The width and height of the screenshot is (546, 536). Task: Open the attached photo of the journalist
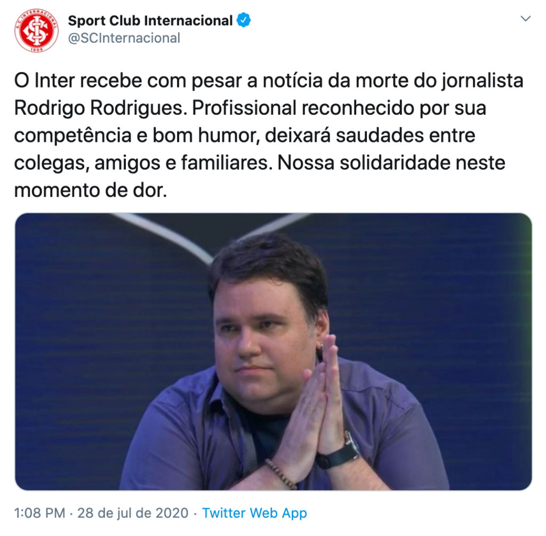(x=274, y=352)
